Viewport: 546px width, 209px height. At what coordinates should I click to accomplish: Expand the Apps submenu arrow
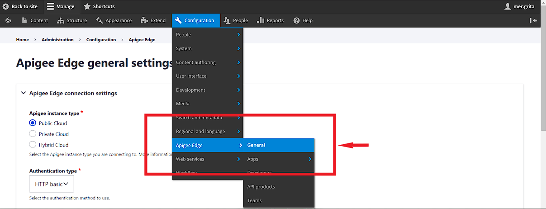(310, 159)
